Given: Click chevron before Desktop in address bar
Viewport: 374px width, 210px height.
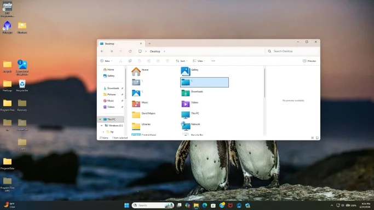Looking at the screenshot, I should point(146,51).
